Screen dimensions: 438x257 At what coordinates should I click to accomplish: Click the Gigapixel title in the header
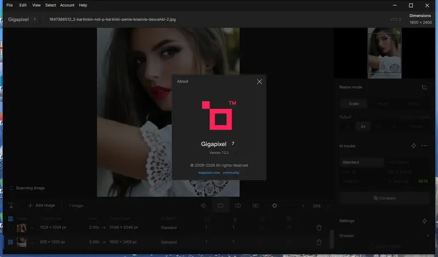tap(18, 19)
